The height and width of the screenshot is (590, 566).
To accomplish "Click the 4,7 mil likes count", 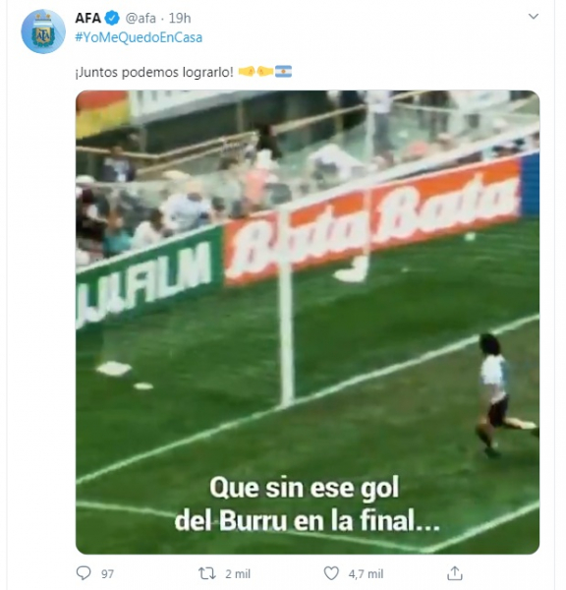I will [x=366, y=574].
